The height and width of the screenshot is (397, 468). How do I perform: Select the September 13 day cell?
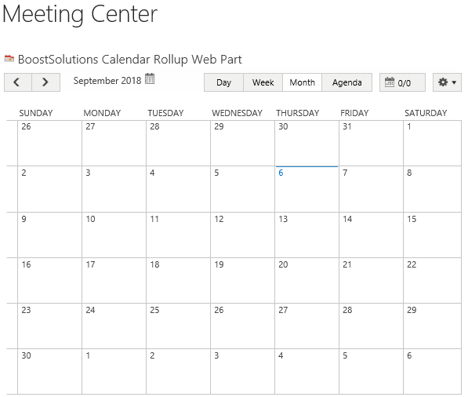[x=307, y=235]
